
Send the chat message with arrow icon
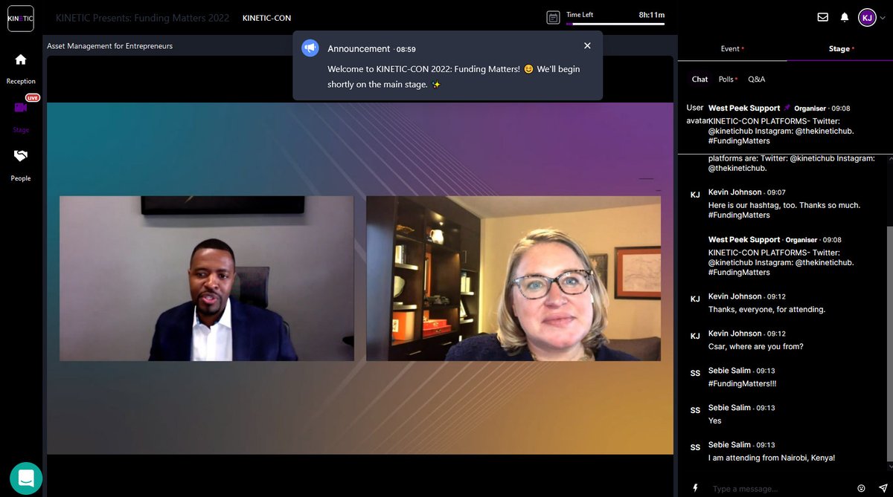883,488
